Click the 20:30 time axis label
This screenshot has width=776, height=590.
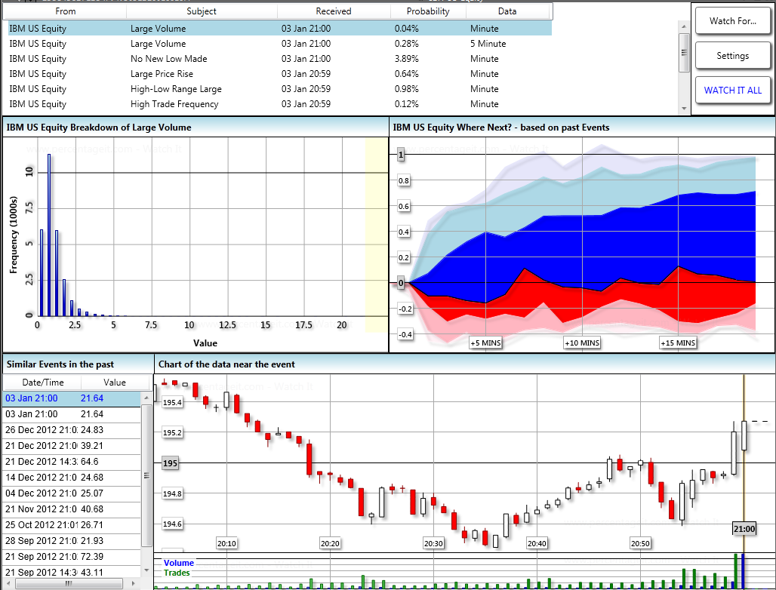[x=433, y=543]
